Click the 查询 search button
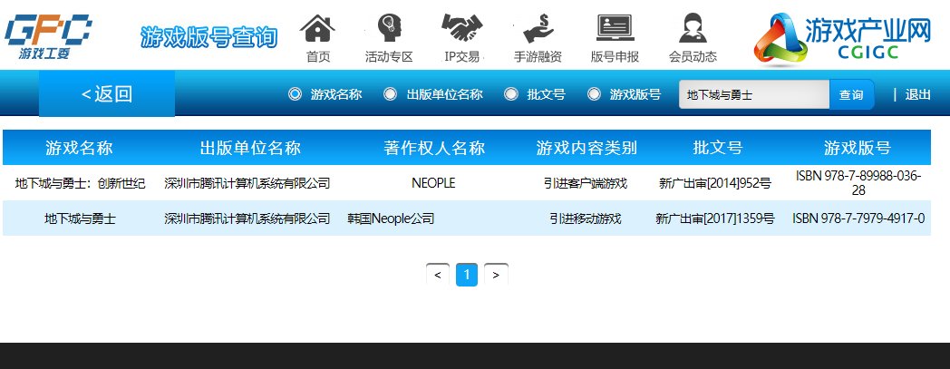 click(x=851, y=94)
